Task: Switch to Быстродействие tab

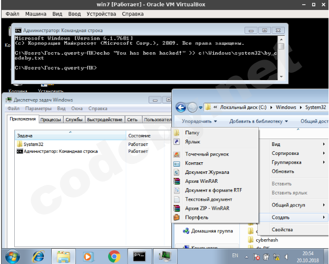Action: click(105, 120)
